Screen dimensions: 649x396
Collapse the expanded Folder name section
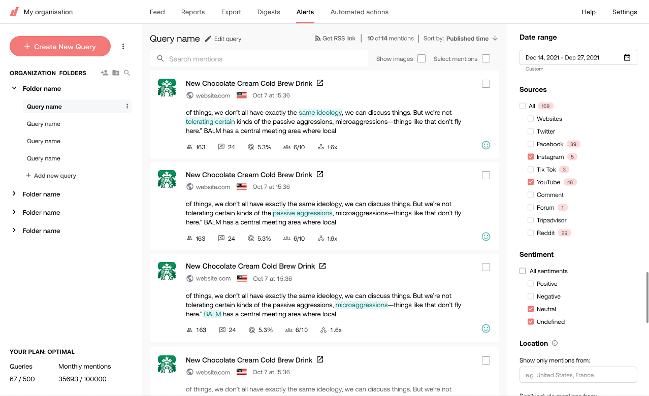pos(14,88)
